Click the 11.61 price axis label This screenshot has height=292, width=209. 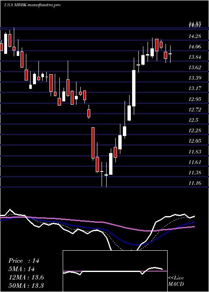pos(195,162)
